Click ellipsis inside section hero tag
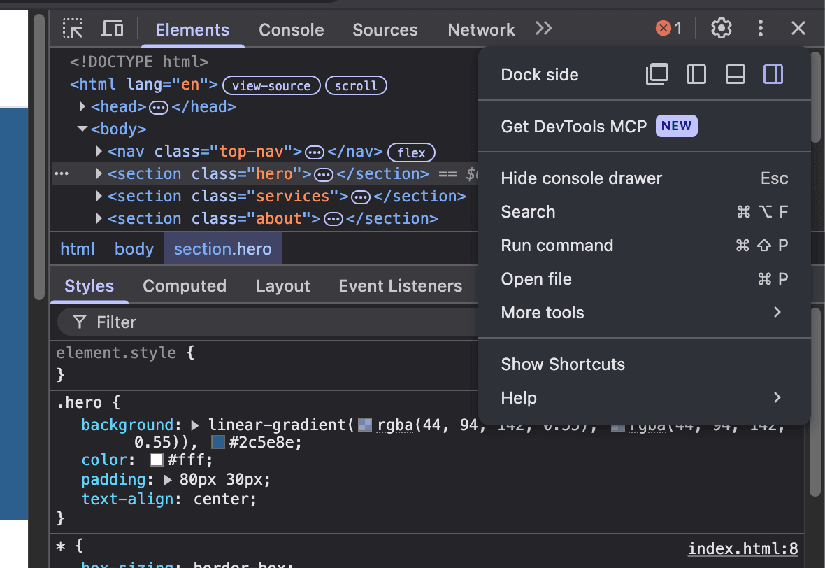This screenshot has width=825, height=568. pos(324,175)
